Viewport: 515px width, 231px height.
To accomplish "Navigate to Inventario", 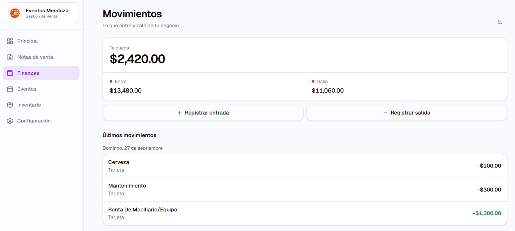I will (x=41, y=105).
